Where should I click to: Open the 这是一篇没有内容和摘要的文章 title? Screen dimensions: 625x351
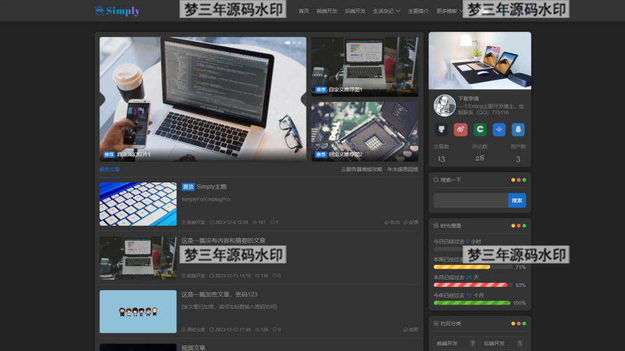223,241
